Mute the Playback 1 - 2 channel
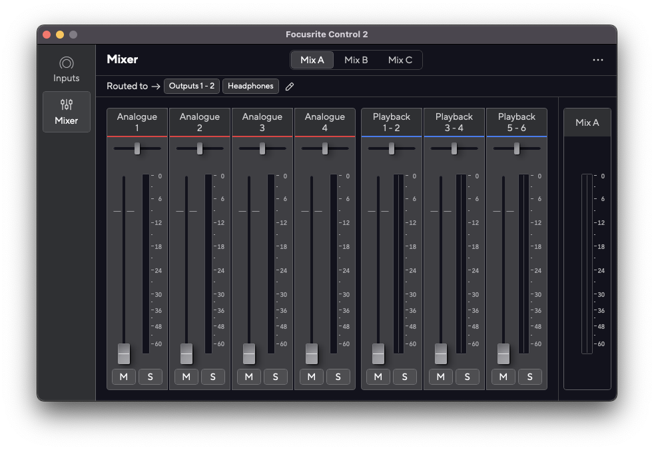654x450 pixels. (x=378, y=377)
